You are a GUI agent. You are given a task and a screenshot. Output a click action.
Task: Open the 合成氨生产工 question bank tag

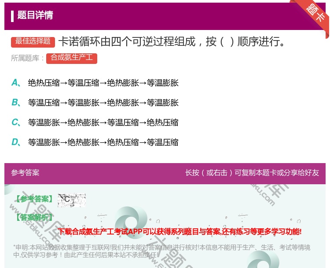(72, 59)
